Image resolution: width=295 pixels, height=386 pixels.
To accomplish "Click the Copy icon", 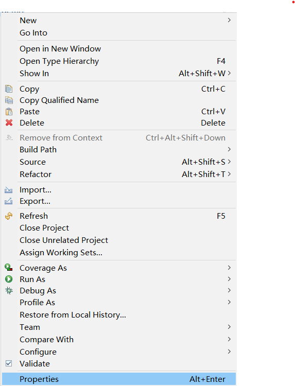I will click(9, 89).
